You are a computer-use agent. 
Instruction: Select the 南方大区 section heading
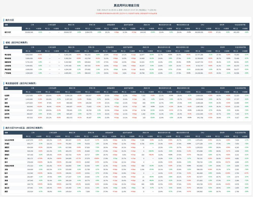(10, 20)
